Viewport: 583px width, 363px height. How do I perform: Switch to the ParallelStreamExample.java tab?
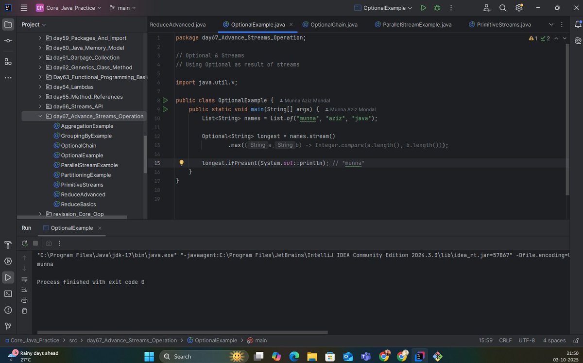coord(413,24)
